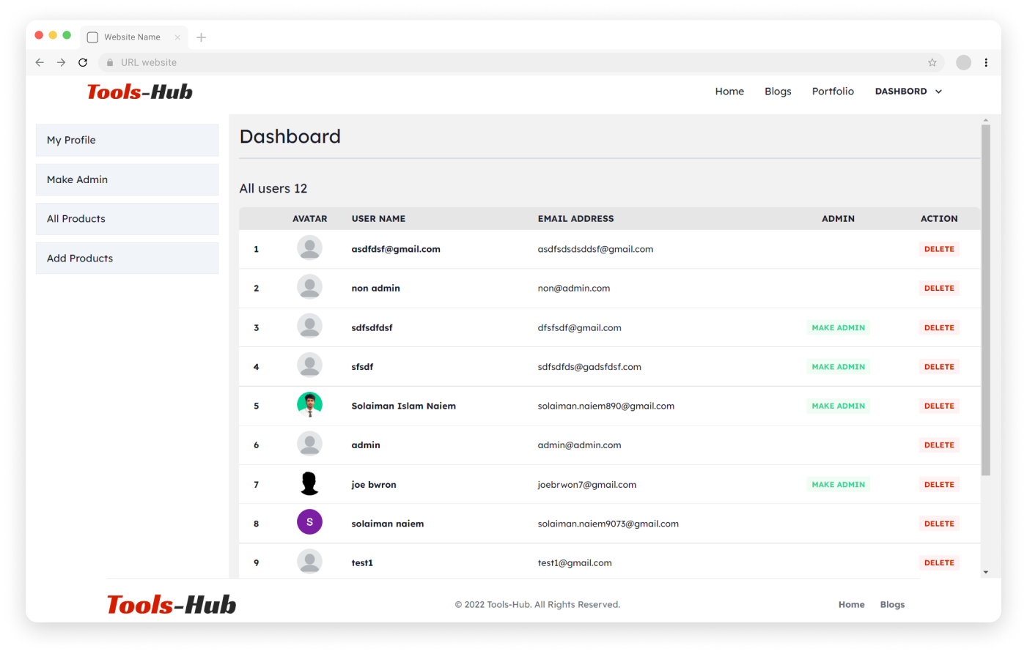Bookmark page using the star icon
The height and width of the screenshot is (654, 1027).
(x=932, y=63)
